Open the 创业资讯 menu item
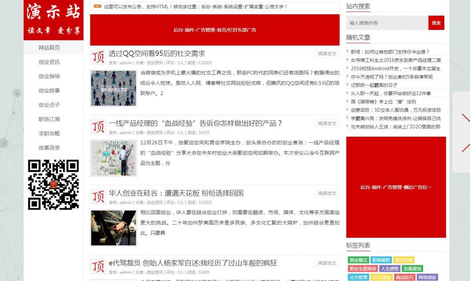470x281 pixels. 49,62
